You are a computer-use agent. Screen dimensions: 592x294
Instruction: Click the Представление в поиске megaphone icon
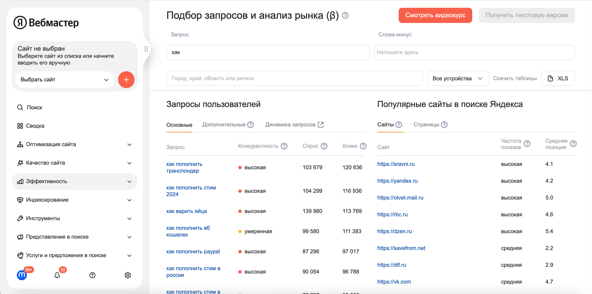click(x=20, y=237)
